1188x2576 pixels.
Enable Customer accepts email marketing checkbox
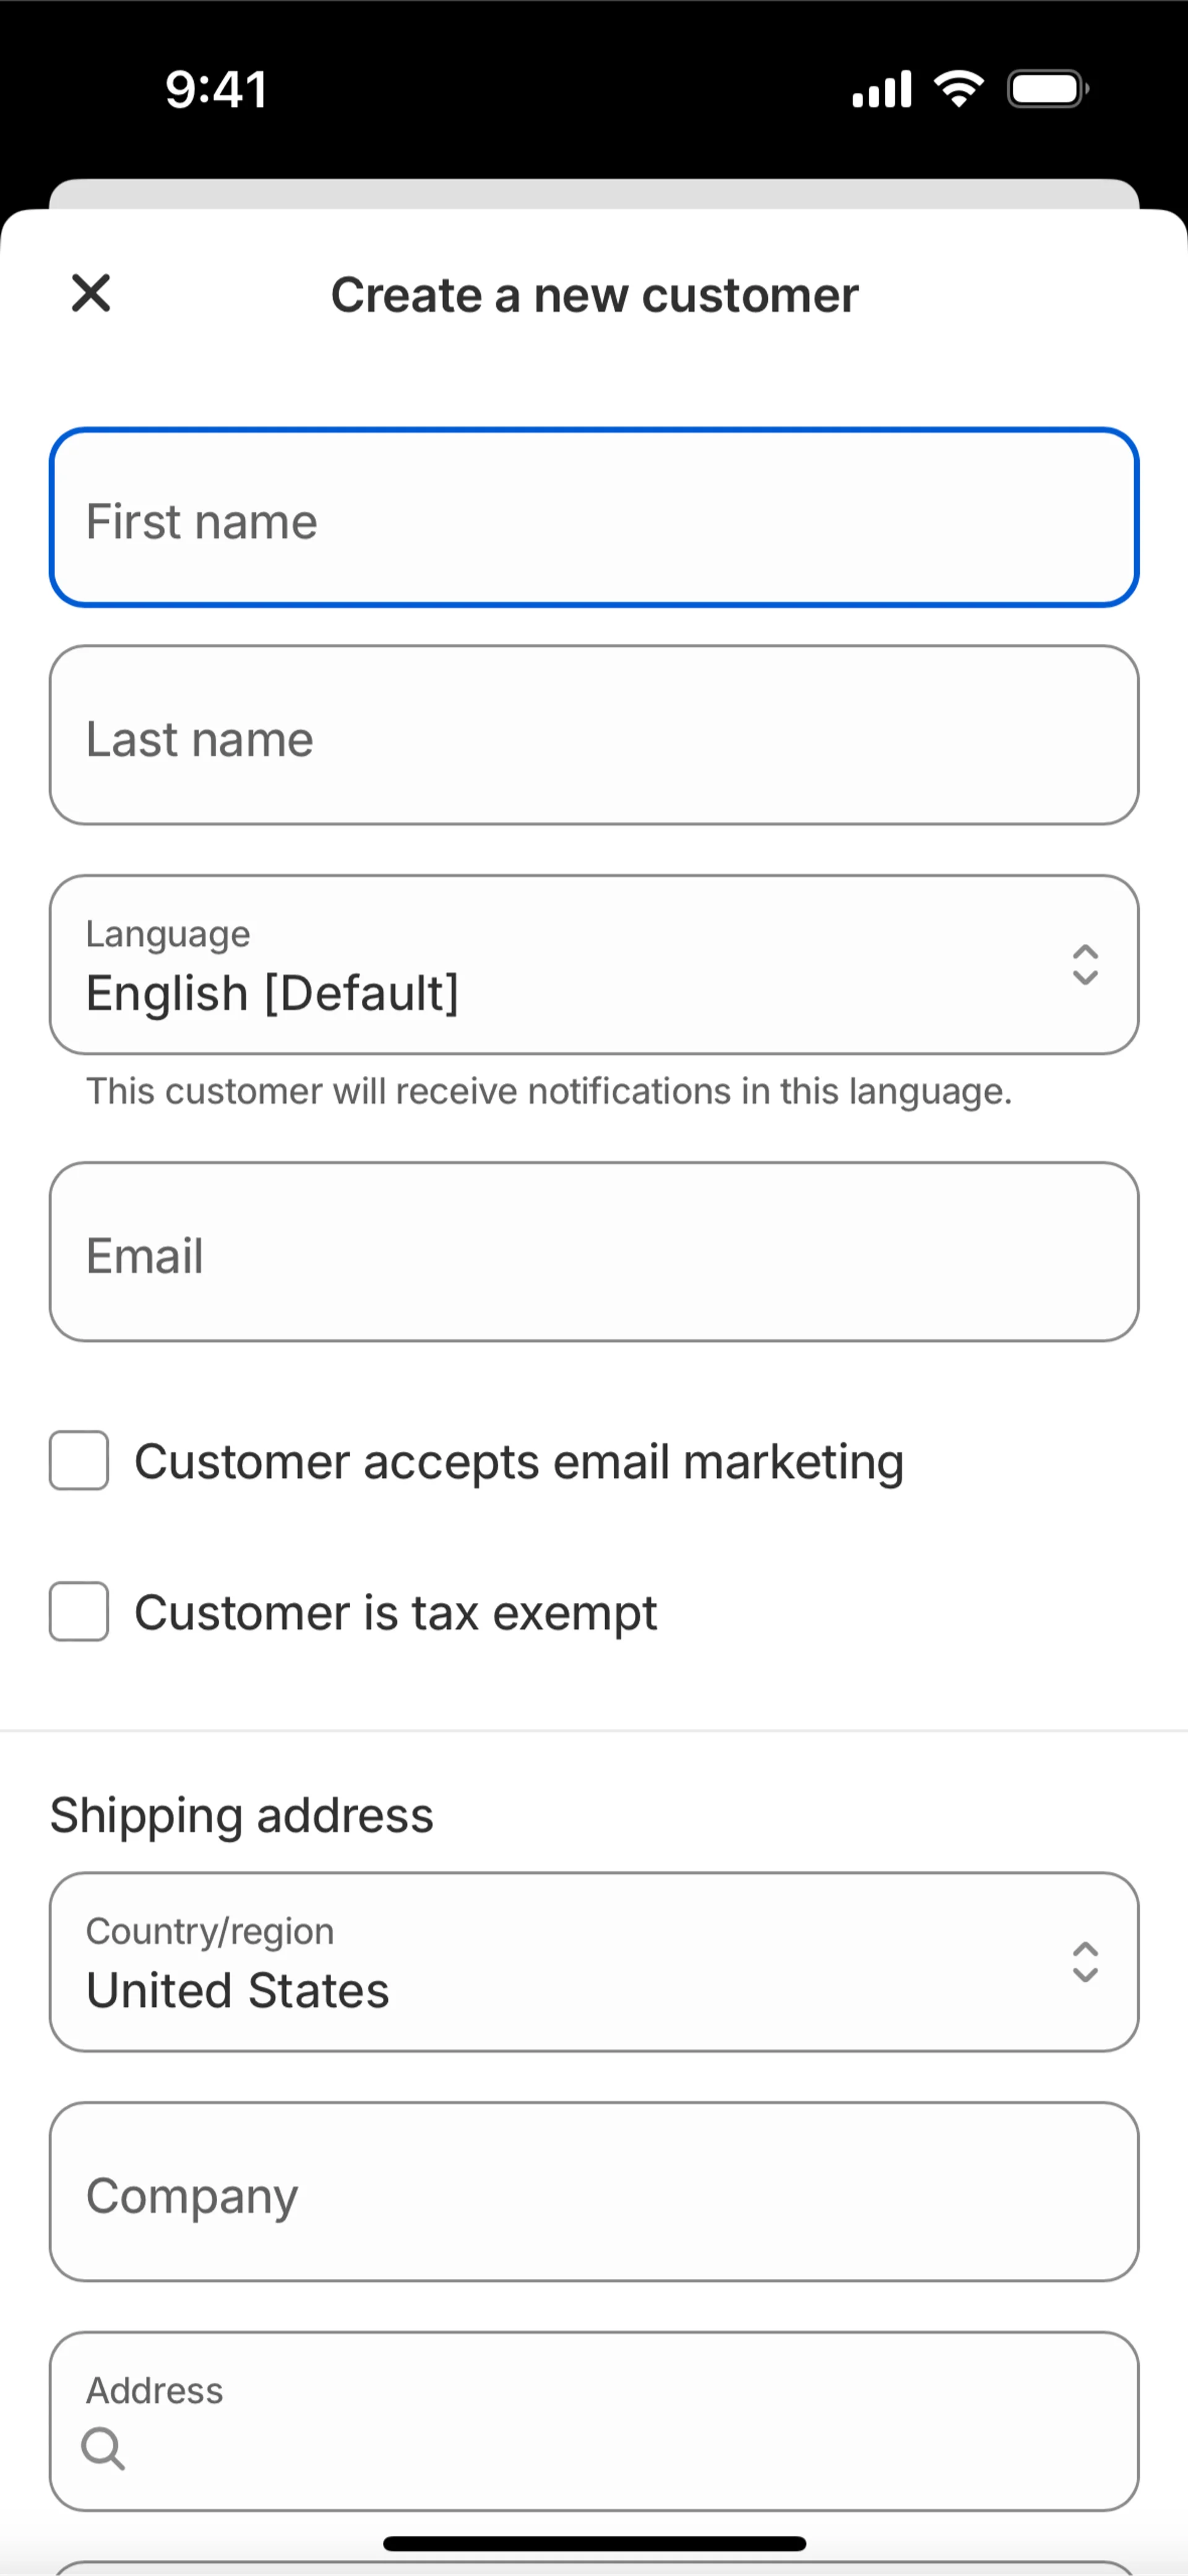tap(79, 1461)
